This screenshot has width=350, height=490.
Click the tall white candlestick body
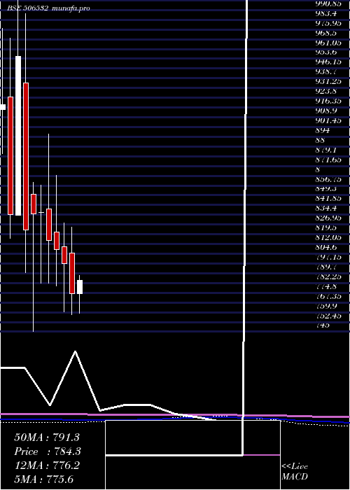(x=18, y=136)
